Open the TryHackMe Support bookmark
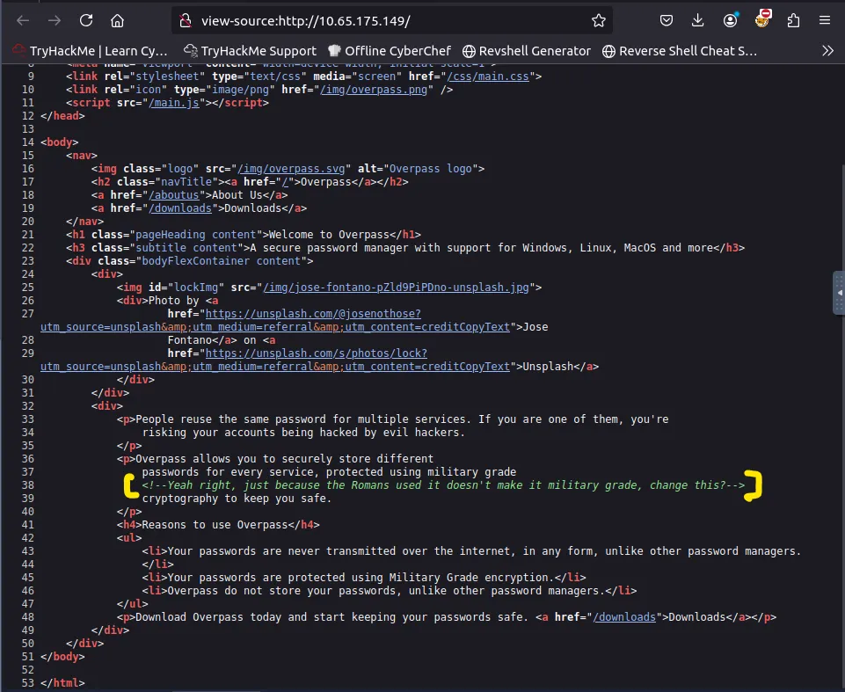Image resolution: width=845 pixels, height=692 pixels. [x=250, y=51]
